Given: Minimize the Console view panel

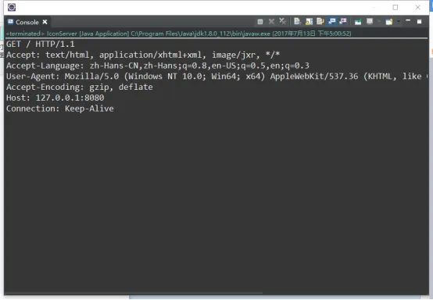Looking at the screenshot, I should (x=408, y=20).
